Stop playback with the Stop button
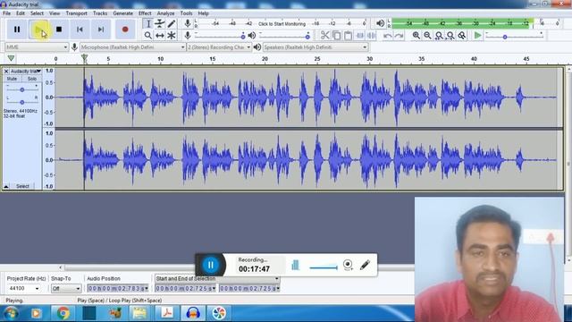 click(x=59, y=30)
